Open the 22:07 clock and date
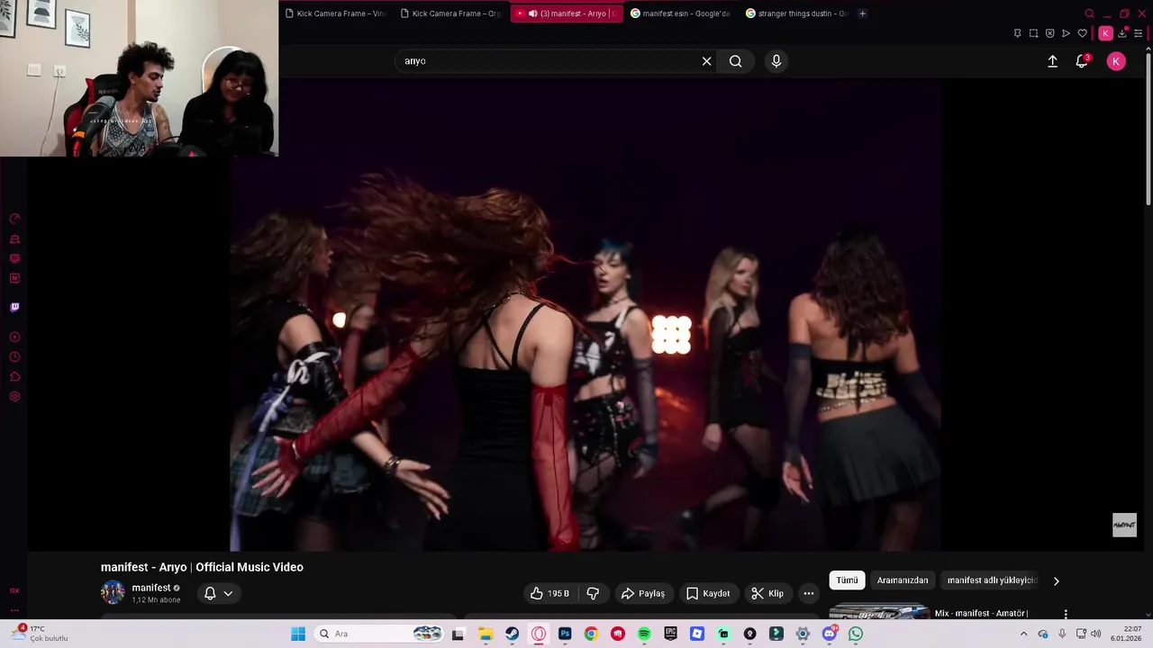Viewport: 1153px width, 648px height. click(x=1126, y=634)
